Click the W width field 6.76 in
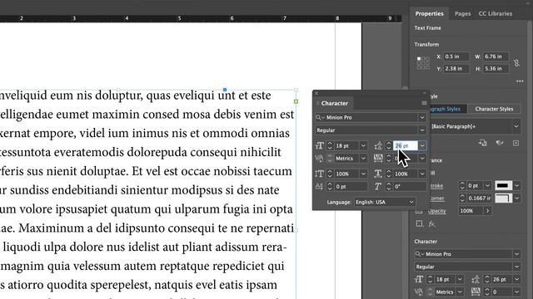This screenshot has height=299, width=533. pos(496,56)
